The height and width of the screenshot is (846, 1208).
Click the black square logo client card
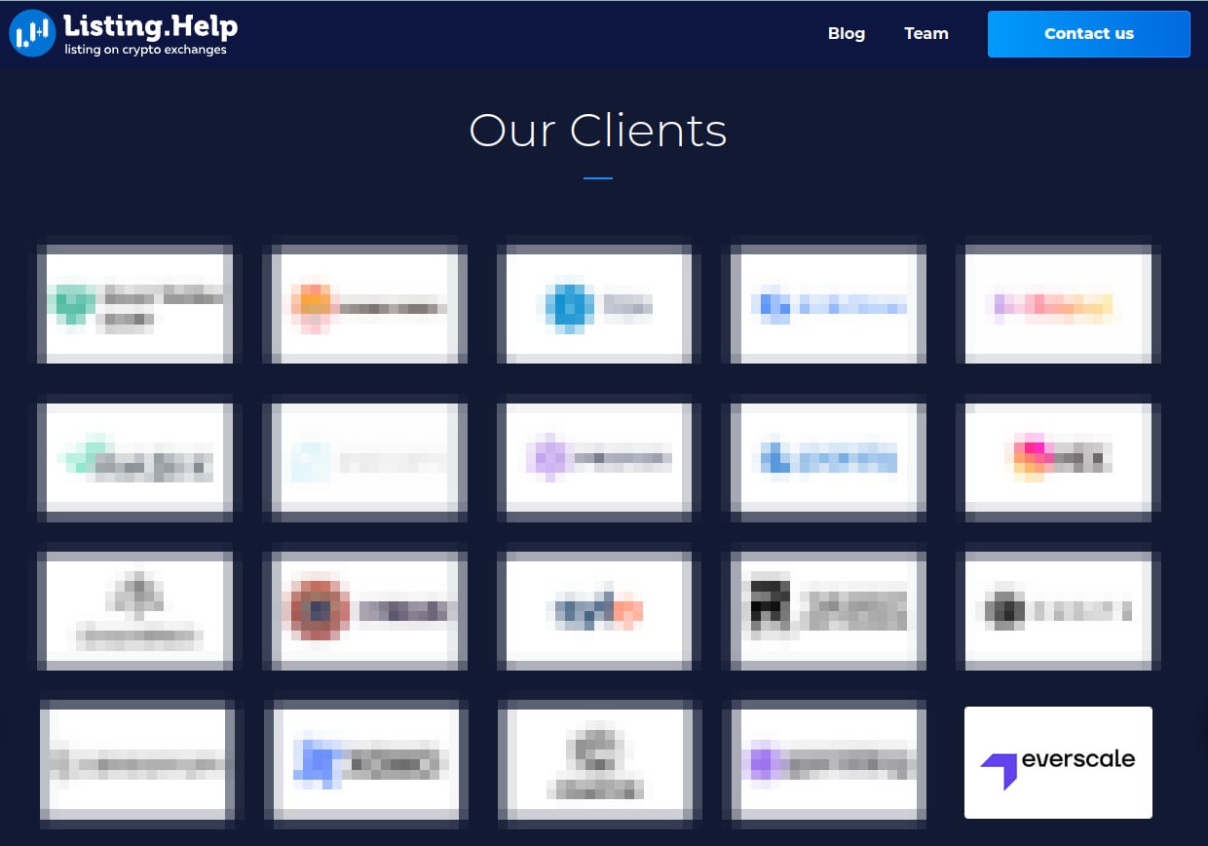click(x=828, y=610)
